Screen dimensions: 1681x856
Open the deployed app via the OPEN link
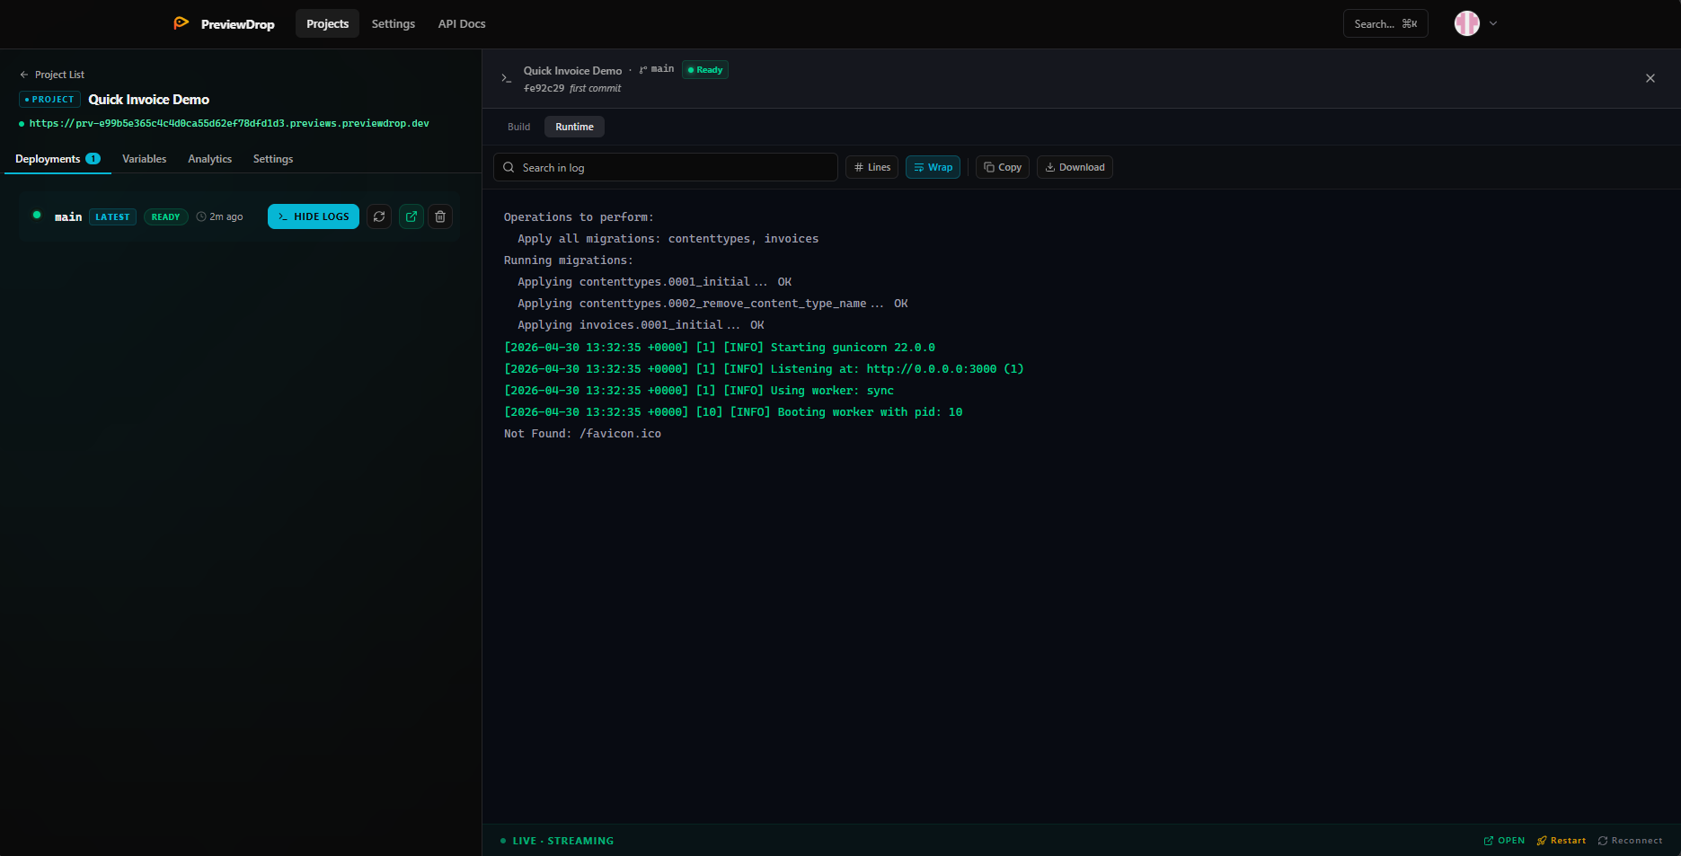point(1503,840)
